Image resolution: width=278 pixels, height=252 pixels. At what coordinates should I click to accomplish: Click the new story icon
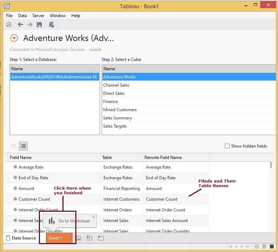[101, 238]
